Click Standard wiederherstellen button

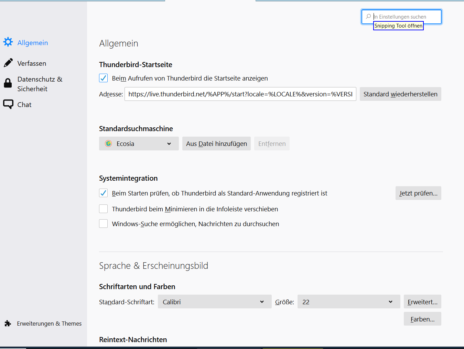pos(400,94)
